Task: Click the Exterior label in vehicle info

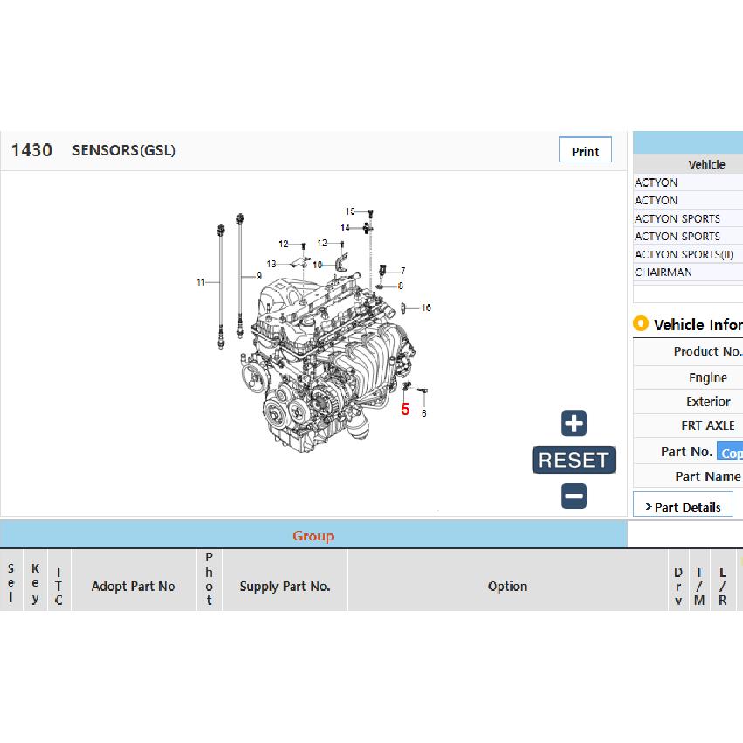Action: coord(708,402)
